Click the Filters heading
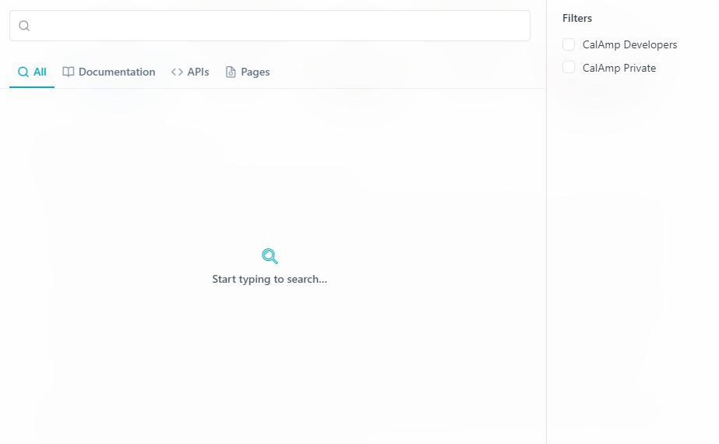 [577, 19]
